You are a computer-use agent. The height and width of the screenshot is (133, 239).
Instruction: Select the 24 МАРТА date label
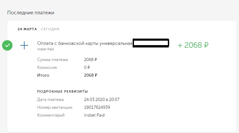[x=27, y=29]
